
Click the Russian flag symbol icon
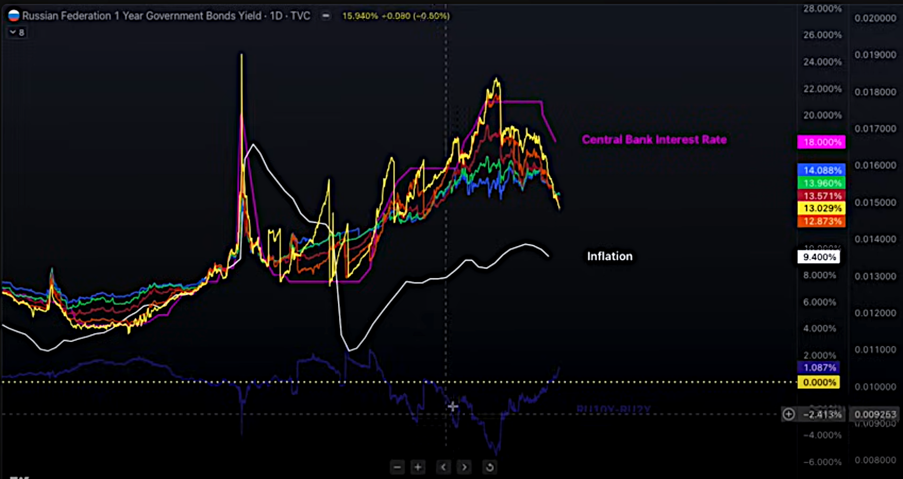14,16
